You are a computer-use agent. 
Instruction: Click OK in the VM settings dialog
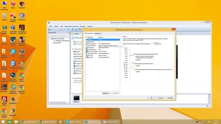tap(152, 98)
